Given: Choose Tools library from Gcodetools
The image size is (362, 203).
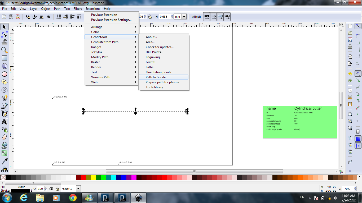Looking at the screenshot, I should pyautogui.click(x=156, y=87).
